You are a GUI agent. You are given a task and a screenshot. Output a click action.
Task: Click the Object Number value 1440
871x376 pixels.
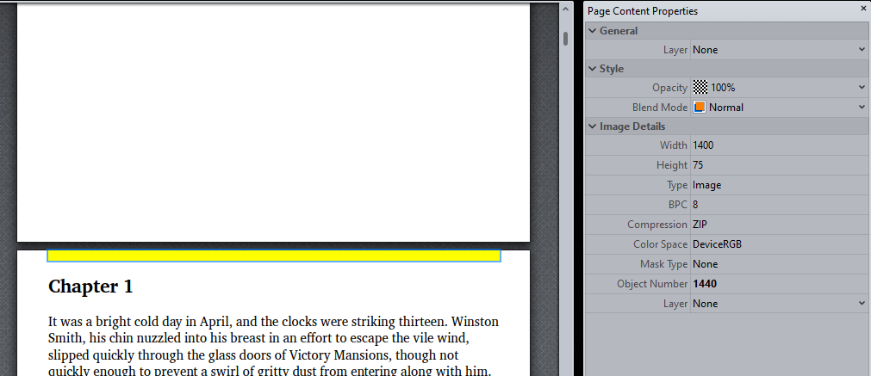click(705, 284)
